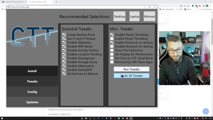Switch to the Tweaks tab
This screenshot has height=120, width=213.
pyautogui.click(x=32, y=81)
